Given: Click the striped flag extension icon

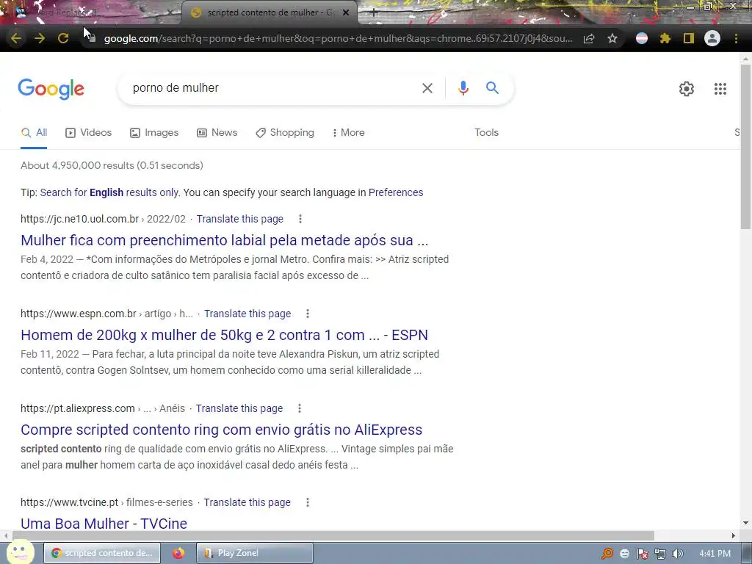Looking at the screenshot, I should point(642,38).
